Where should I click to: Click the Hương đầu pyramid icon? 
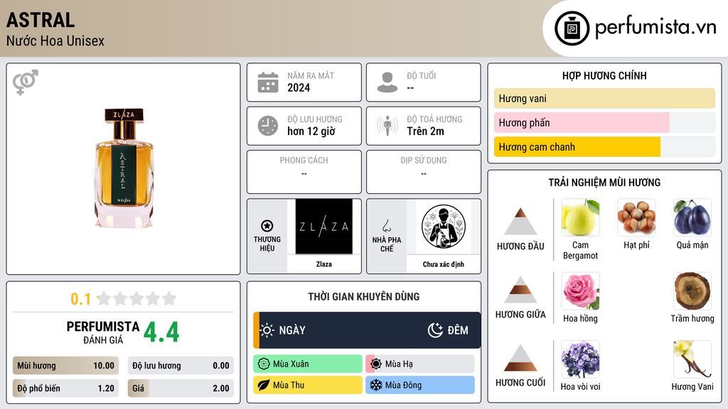520,222
